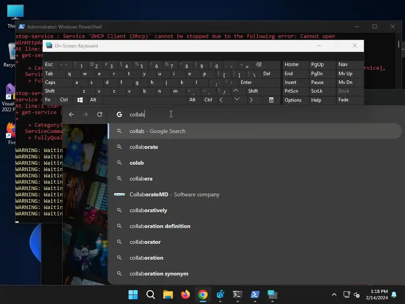Toggle the right Shift key on keyboard
The width and height of the screenshot is (405, 304).
point(263,91)
